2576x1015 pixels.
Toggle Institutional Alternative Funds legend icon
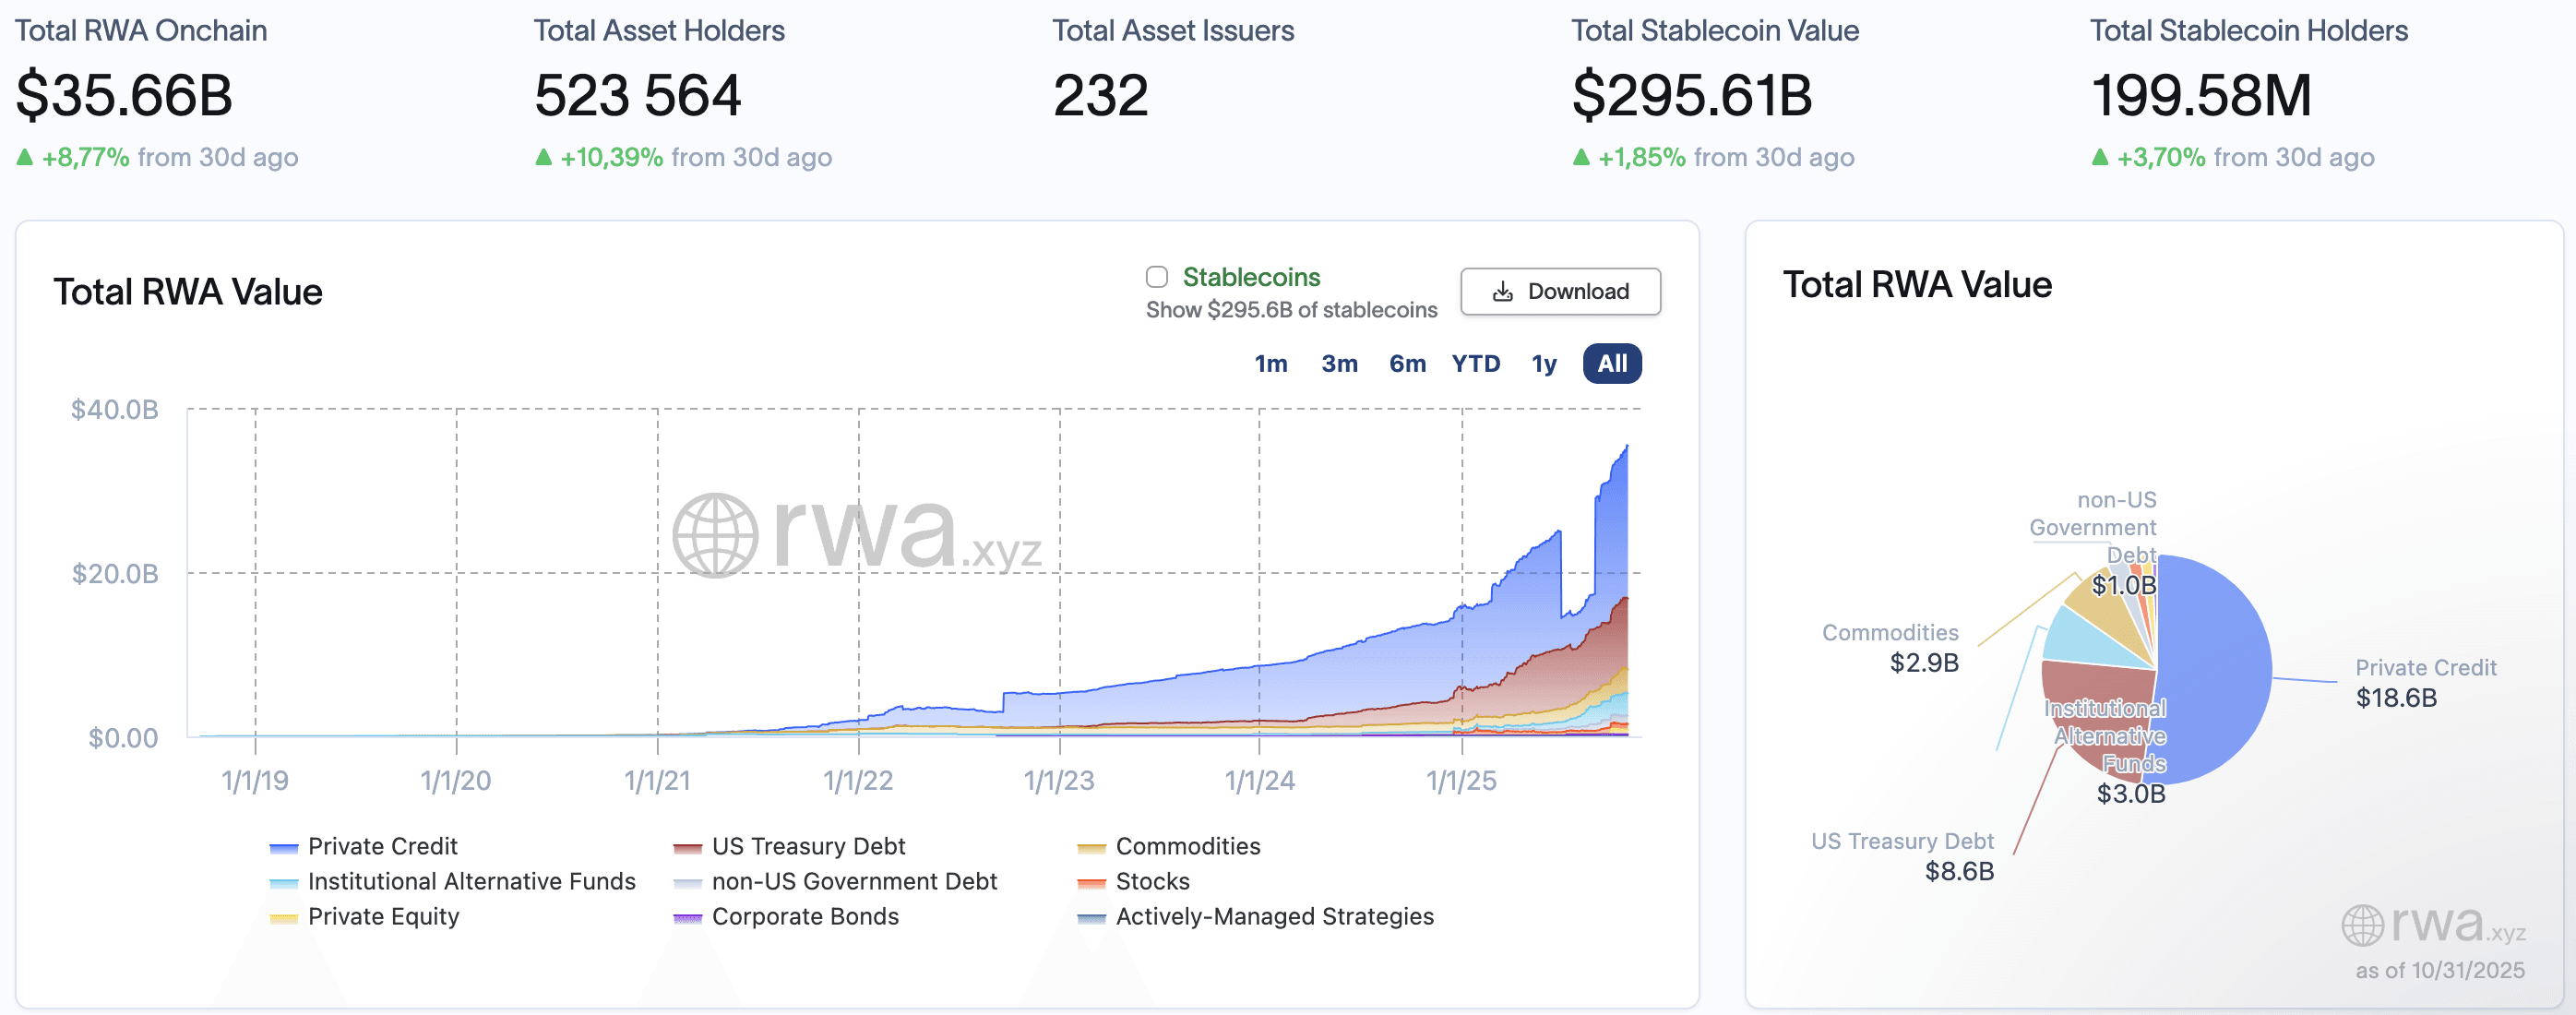click(284, 883)
